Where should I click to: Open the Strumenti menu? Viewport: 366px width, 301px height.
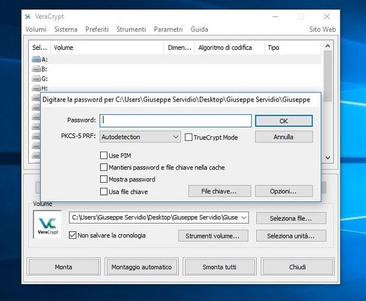coord(131,29)
